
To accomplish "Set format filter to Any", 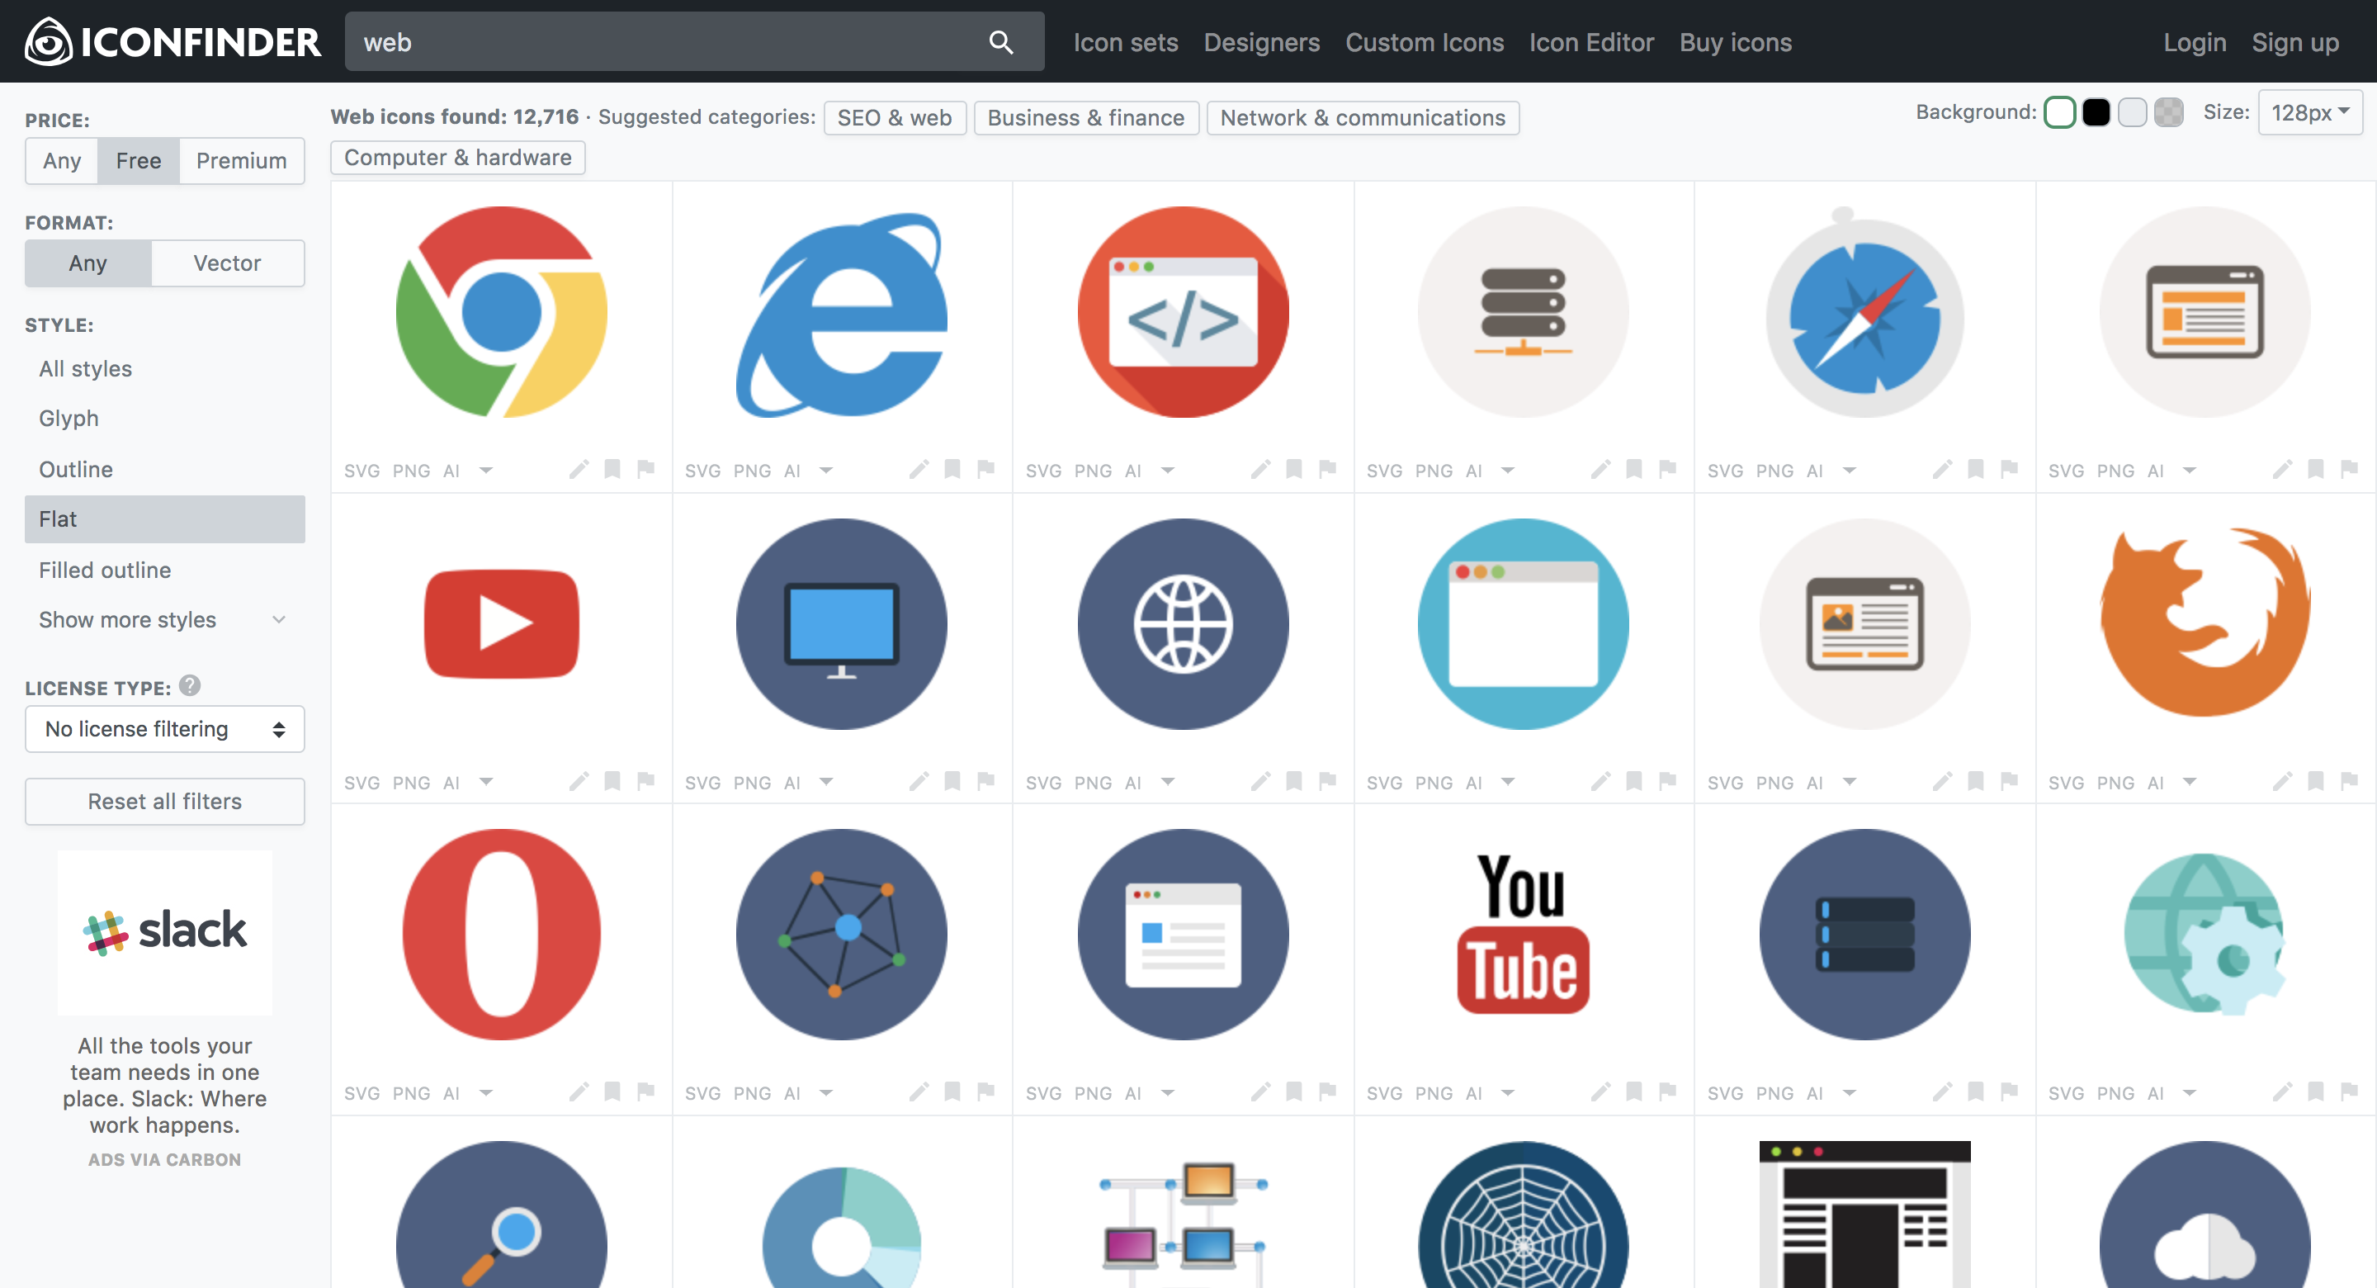I will [x=87, y=263].
